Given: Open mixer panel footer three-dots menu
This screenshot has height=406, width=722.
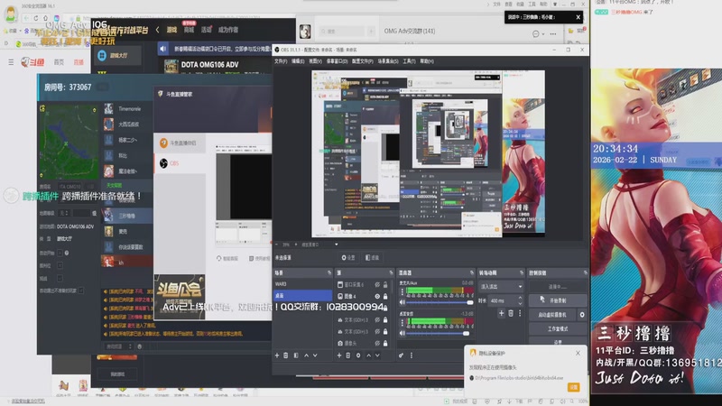Looking at the screenshot, I should 412,355.
